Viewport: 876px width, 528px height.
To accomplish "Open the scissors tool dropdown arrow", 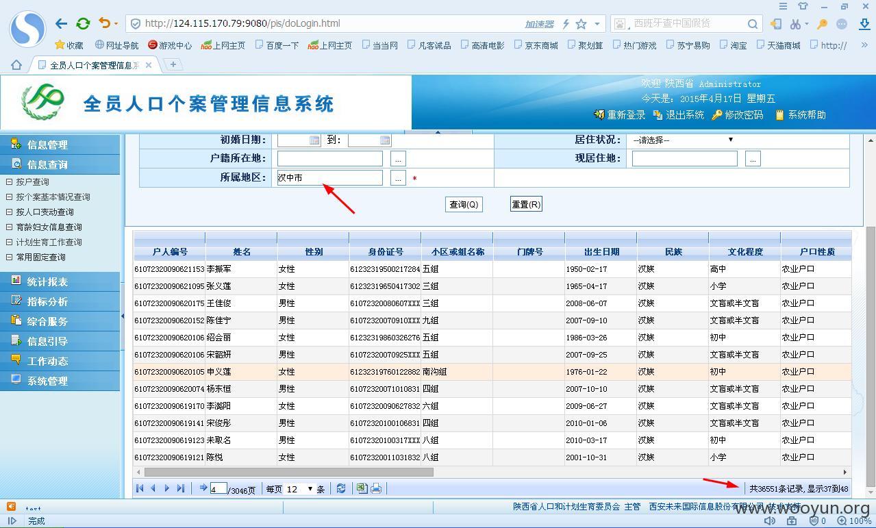I will coord(807,24).
